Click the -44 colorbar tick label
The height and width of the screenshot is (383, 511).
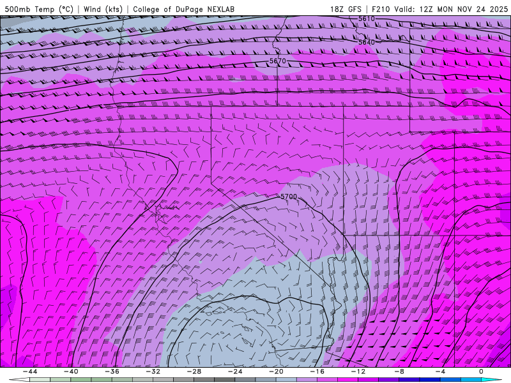pyautogui.click(x=29, y=372)
